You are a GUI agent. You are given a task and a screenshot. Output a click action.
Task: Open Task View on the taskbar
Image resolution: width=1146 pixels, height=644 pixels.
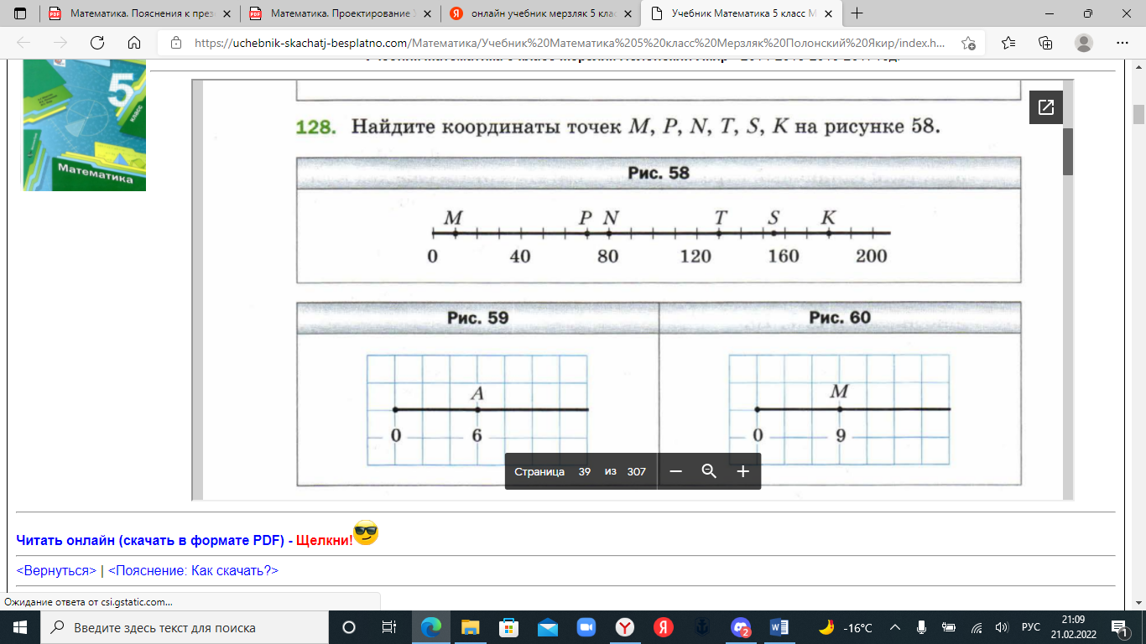tap(389, 627)
